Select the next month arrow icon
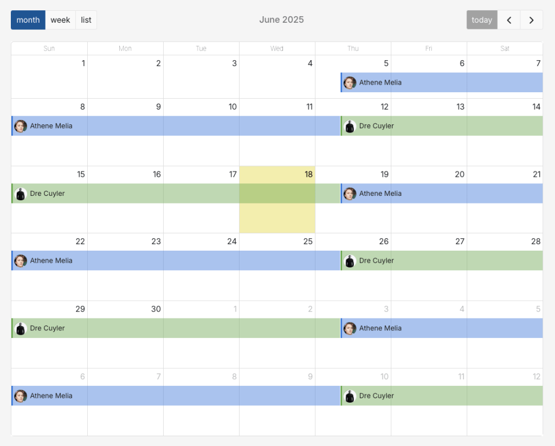Screen dimensions: 555x446 531,20
